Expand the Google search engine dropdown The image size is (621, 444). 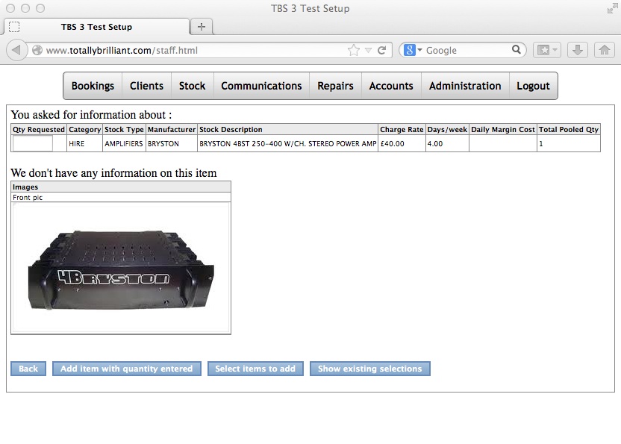[x=413, y=50]
